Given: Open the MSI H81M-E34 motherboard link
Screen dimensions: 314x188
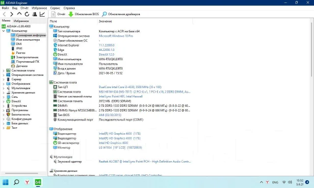Looking at the screenshot, I should (x=144, y=92).
